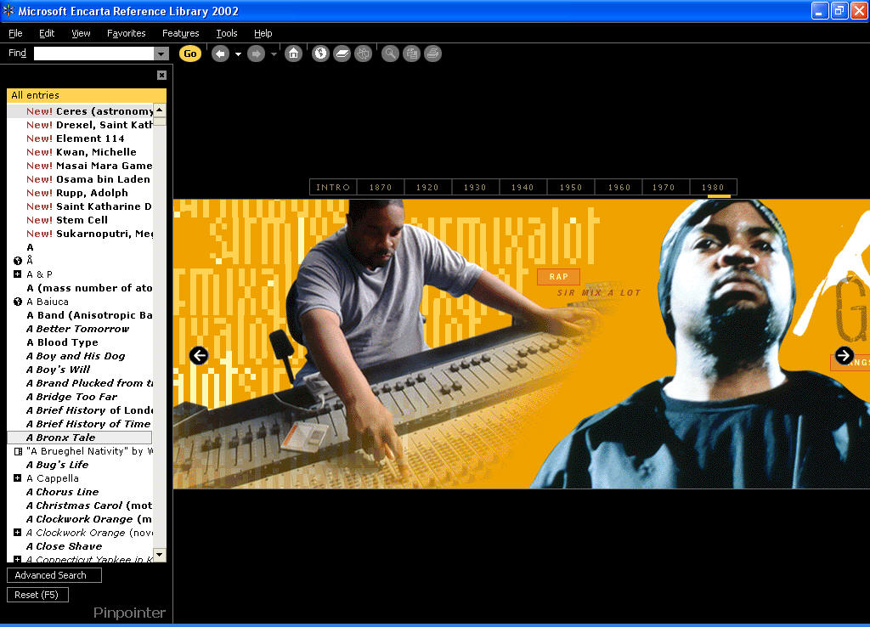The image size is (870, 627).
Task: Open the globe atlas icon
Action: (x=320, y=54)
